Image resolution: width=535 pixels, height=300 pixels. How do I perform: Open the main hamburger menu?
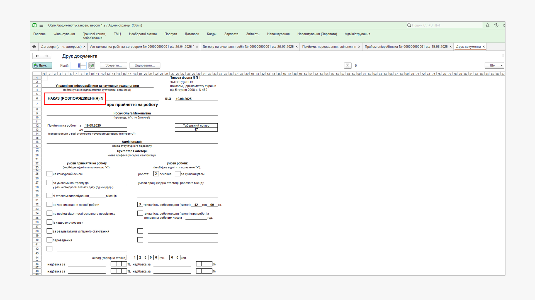(41, 25)
